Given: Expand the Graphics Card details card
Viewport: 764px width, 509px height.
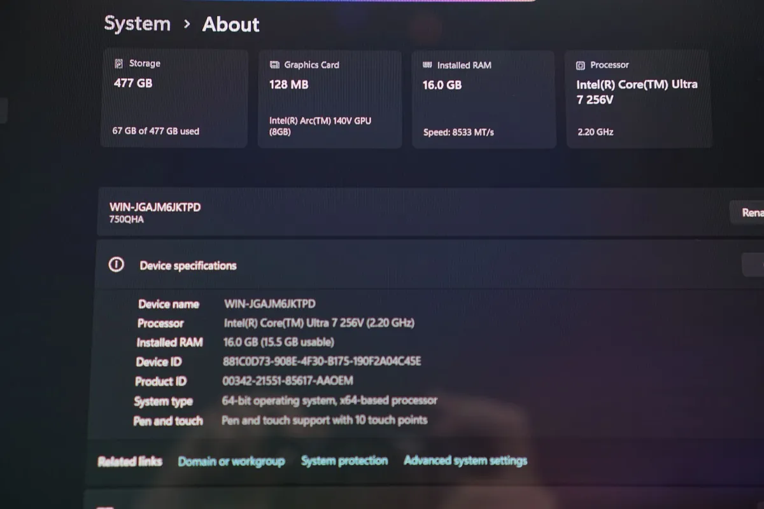Looking at the screenshot, I should pyautogui.click(x=329, y=99).
